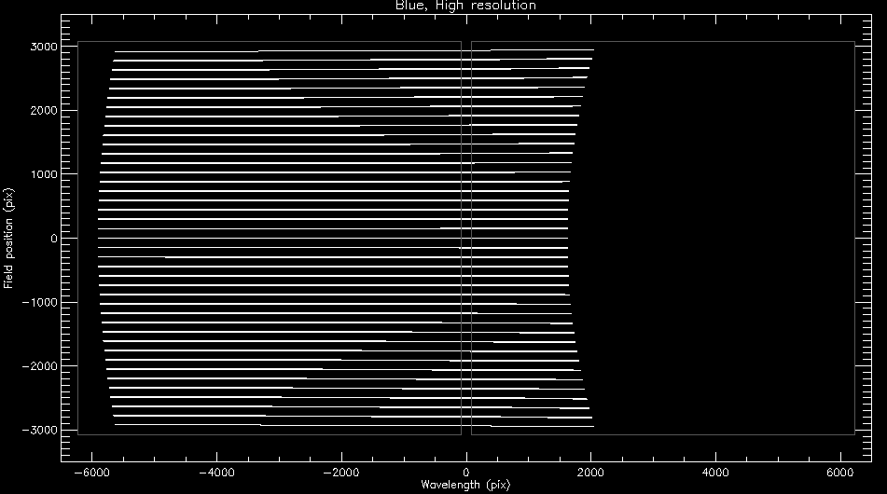Click the x-axis tick label "-6000"
The width and height of the screenshot is (887, 494).
point(91,473)
